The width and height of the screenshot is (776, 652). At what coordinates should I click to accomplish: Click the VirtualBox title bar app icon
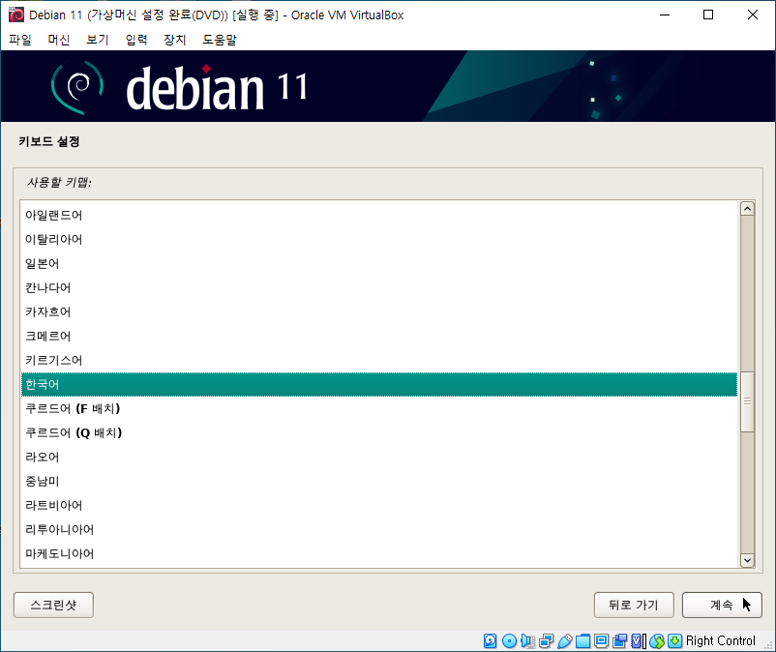coord(15,15)
